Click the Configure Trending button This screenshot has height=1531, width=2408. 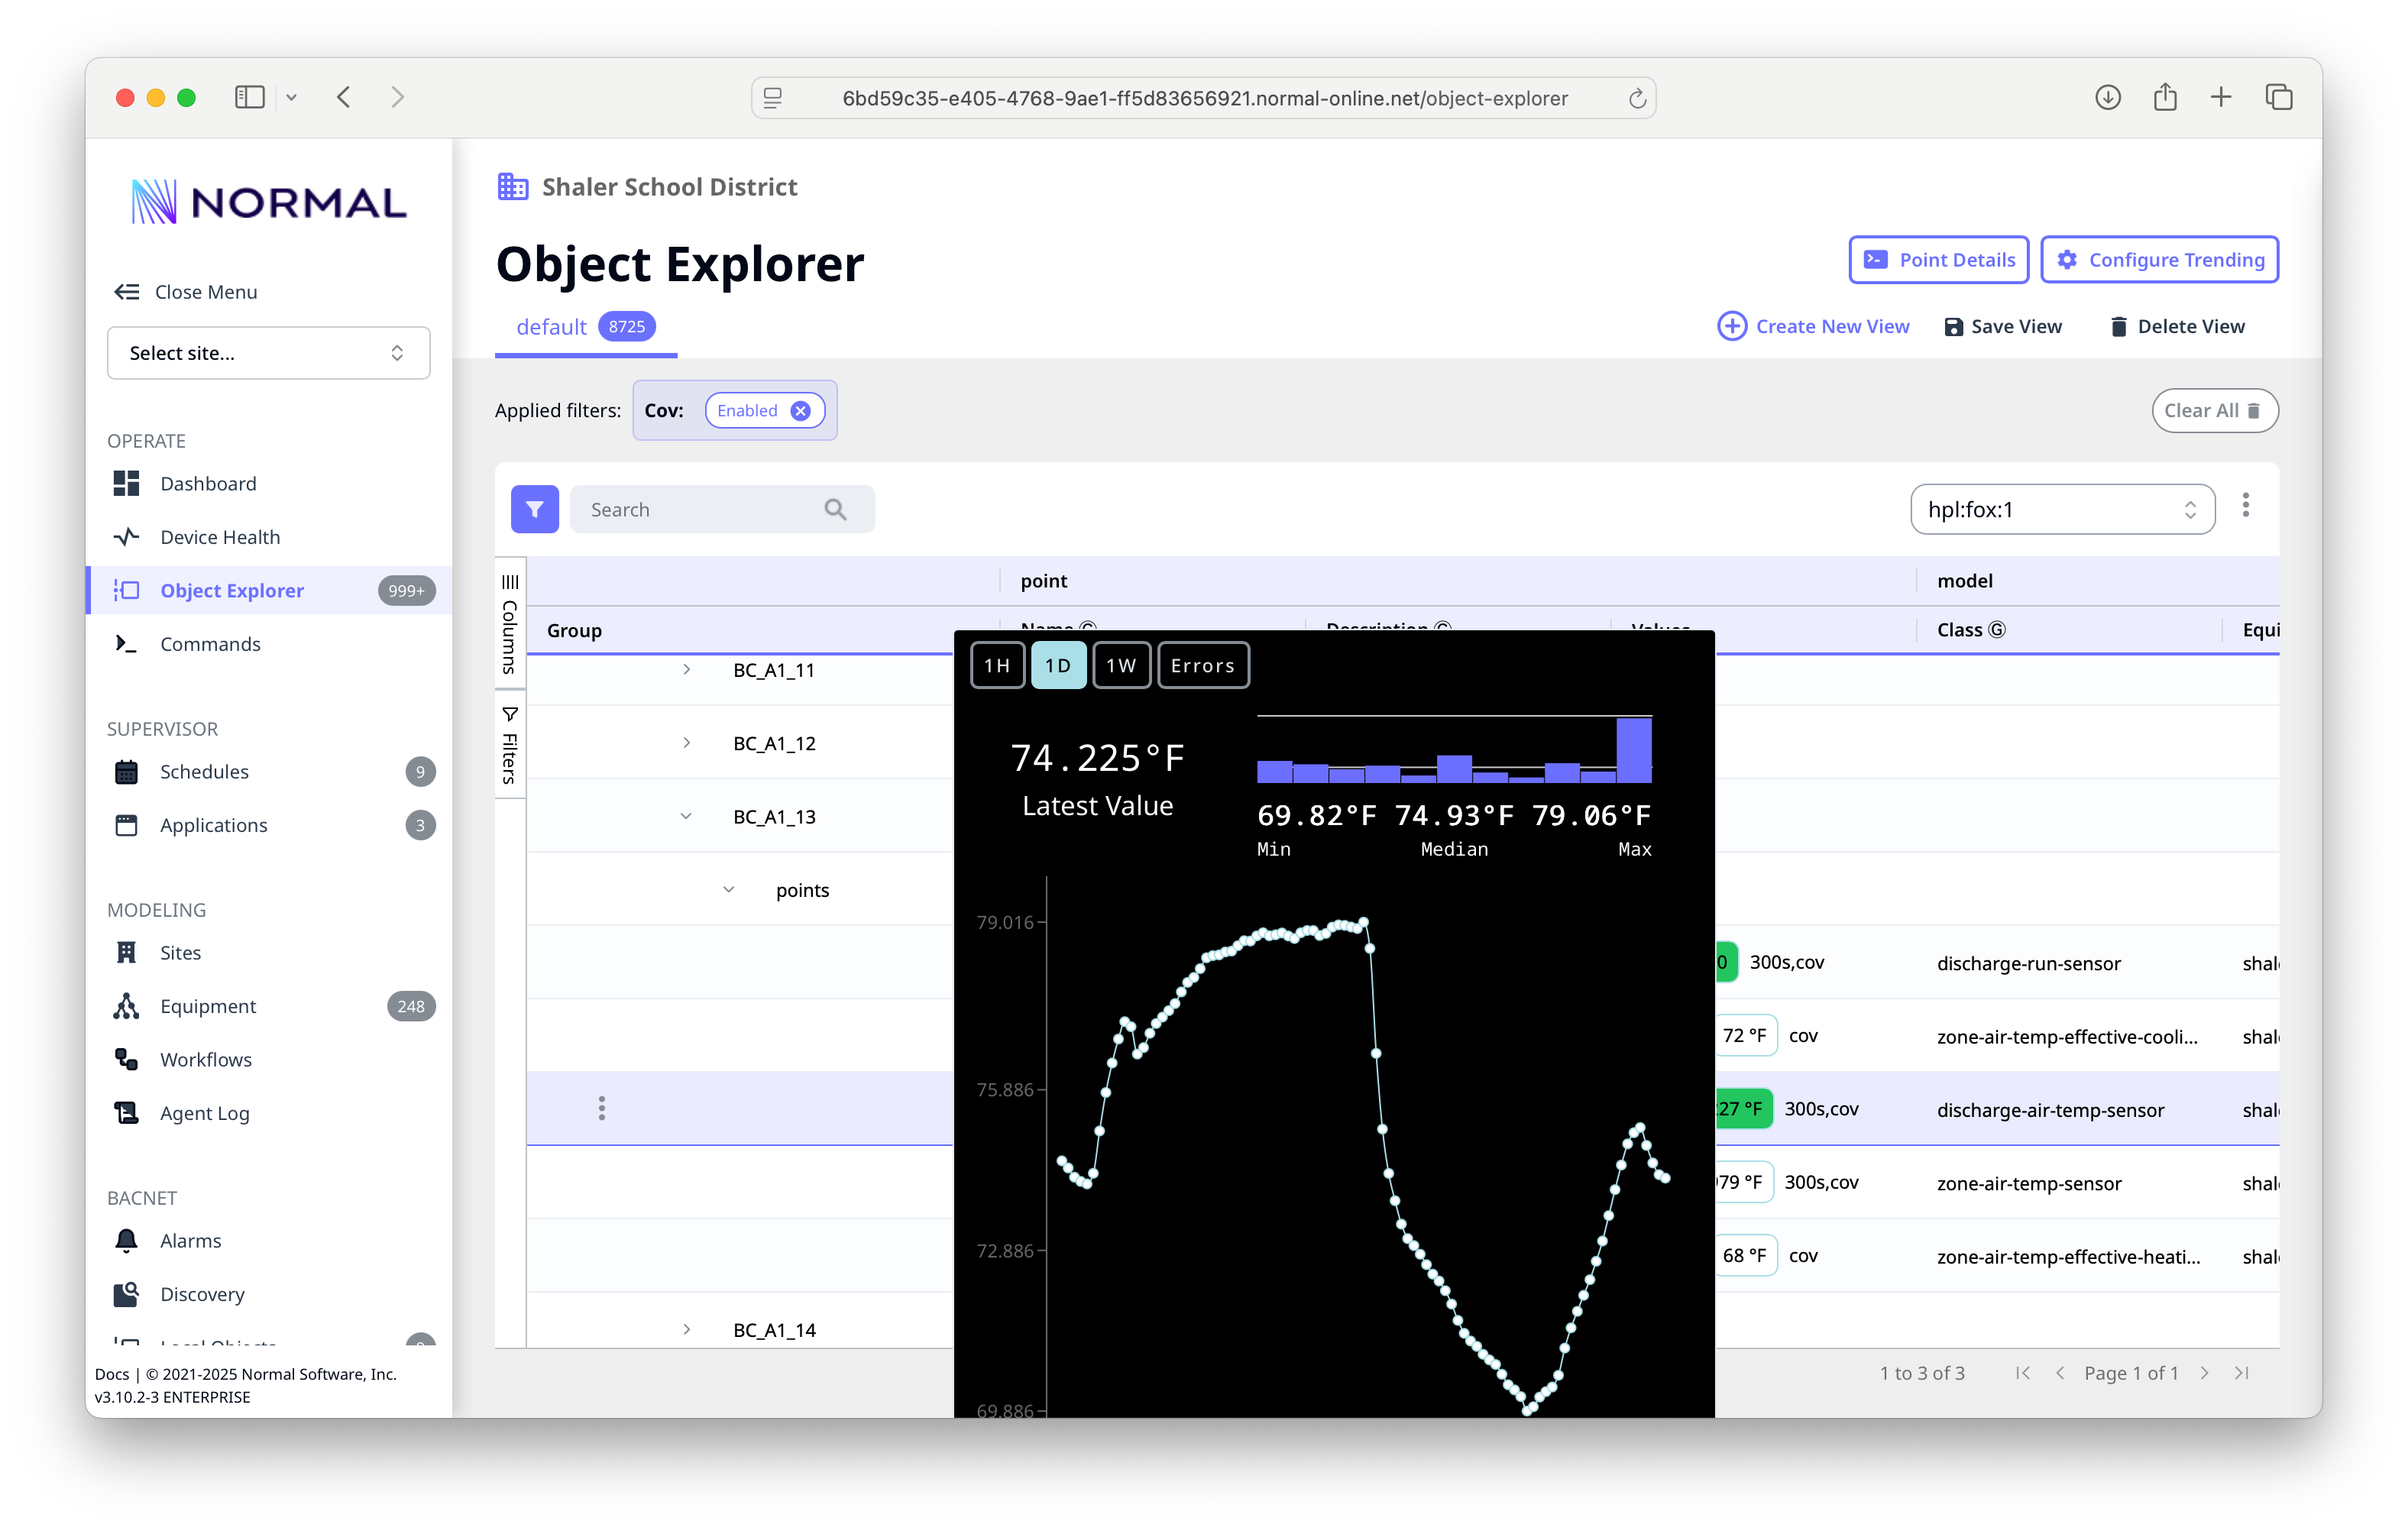click(x=2159, y=260)
